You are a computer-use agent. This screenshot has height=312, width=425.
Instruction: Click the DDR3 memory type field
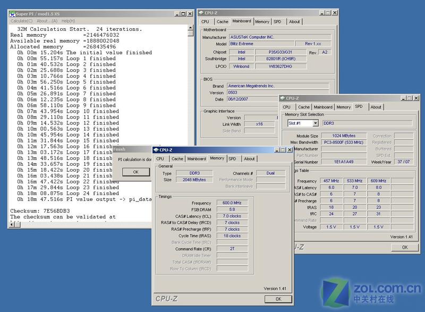(x=194, y=173)
